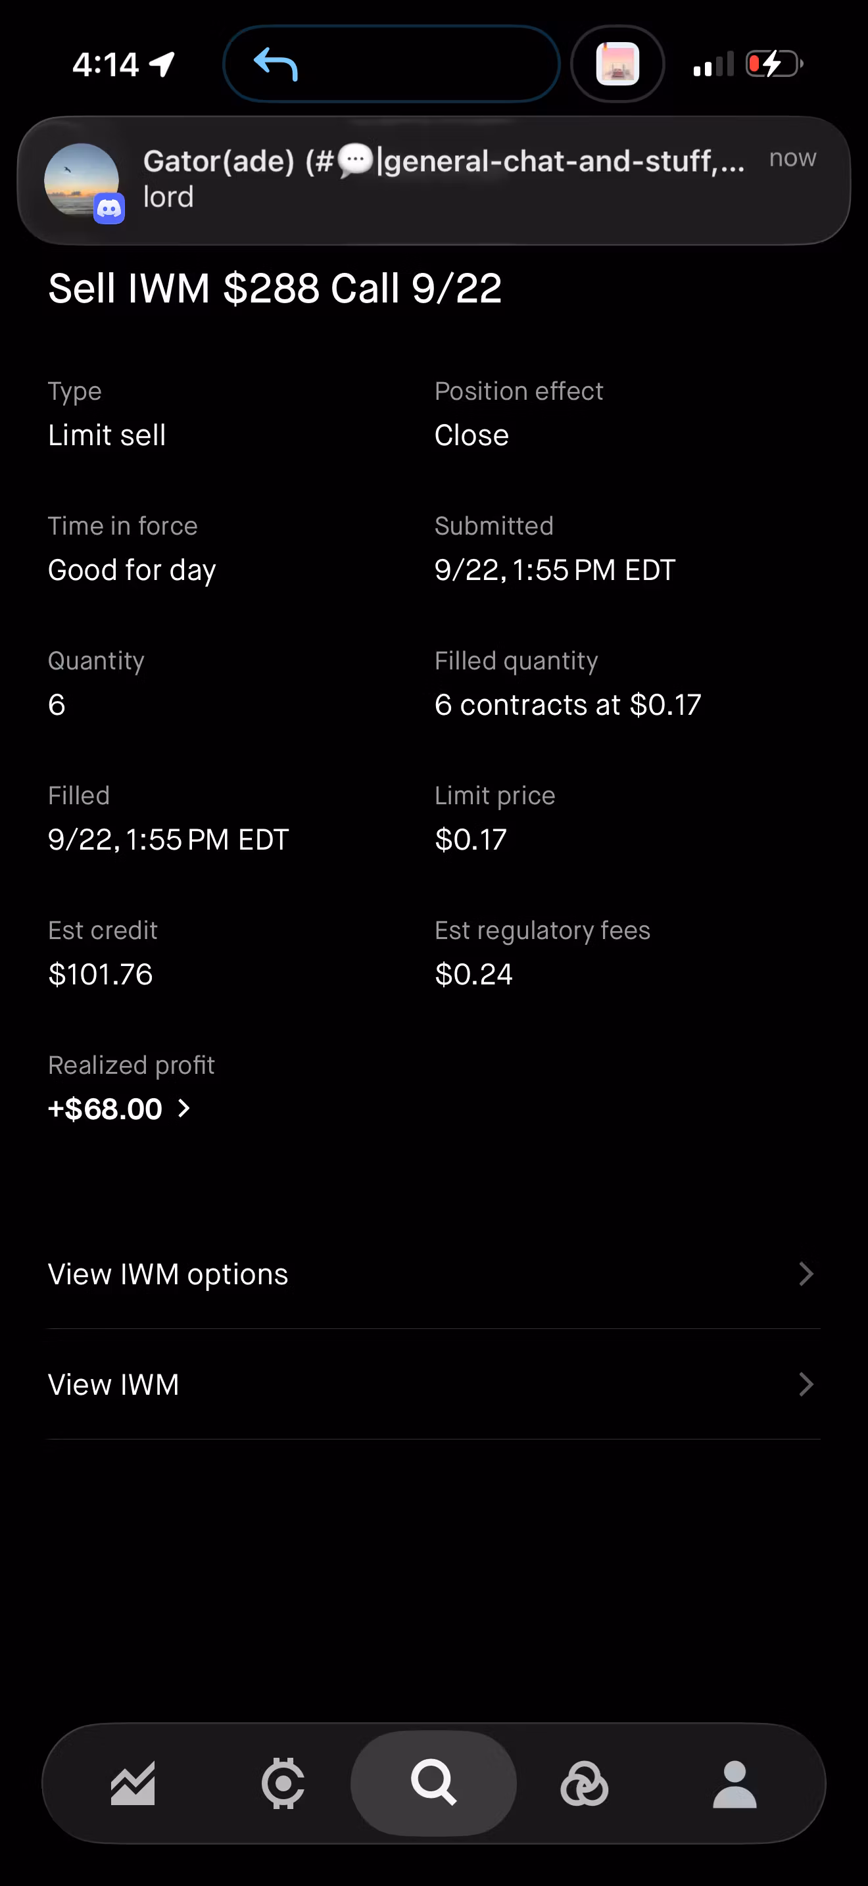Expand the realized profit +$68.00 details chevron
868x1886 pixels.
pyautogui.click(x=184, y=1109)
